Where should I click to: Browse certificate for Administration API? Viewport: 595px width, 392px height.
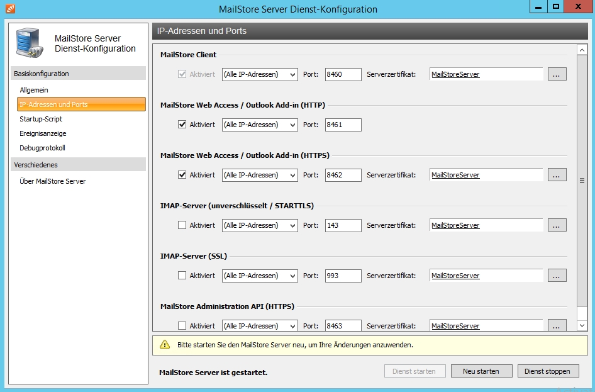(557, 325)
